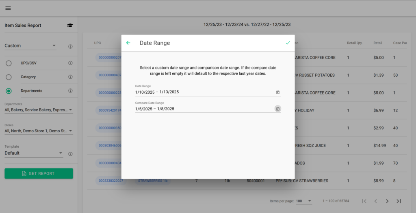Confirm date range with the green checkmark
The image size is (416, 213).
288,43
